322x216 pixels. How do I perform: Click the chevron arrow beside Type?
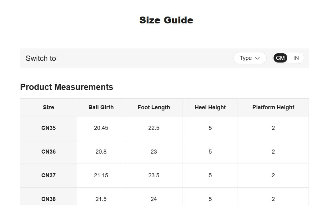(257, 58)
